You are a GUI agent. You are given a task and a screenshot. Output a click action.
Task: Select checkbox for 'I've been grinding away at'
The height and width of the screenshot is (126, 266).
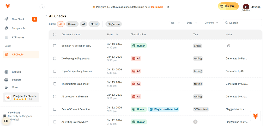point(55,58)
